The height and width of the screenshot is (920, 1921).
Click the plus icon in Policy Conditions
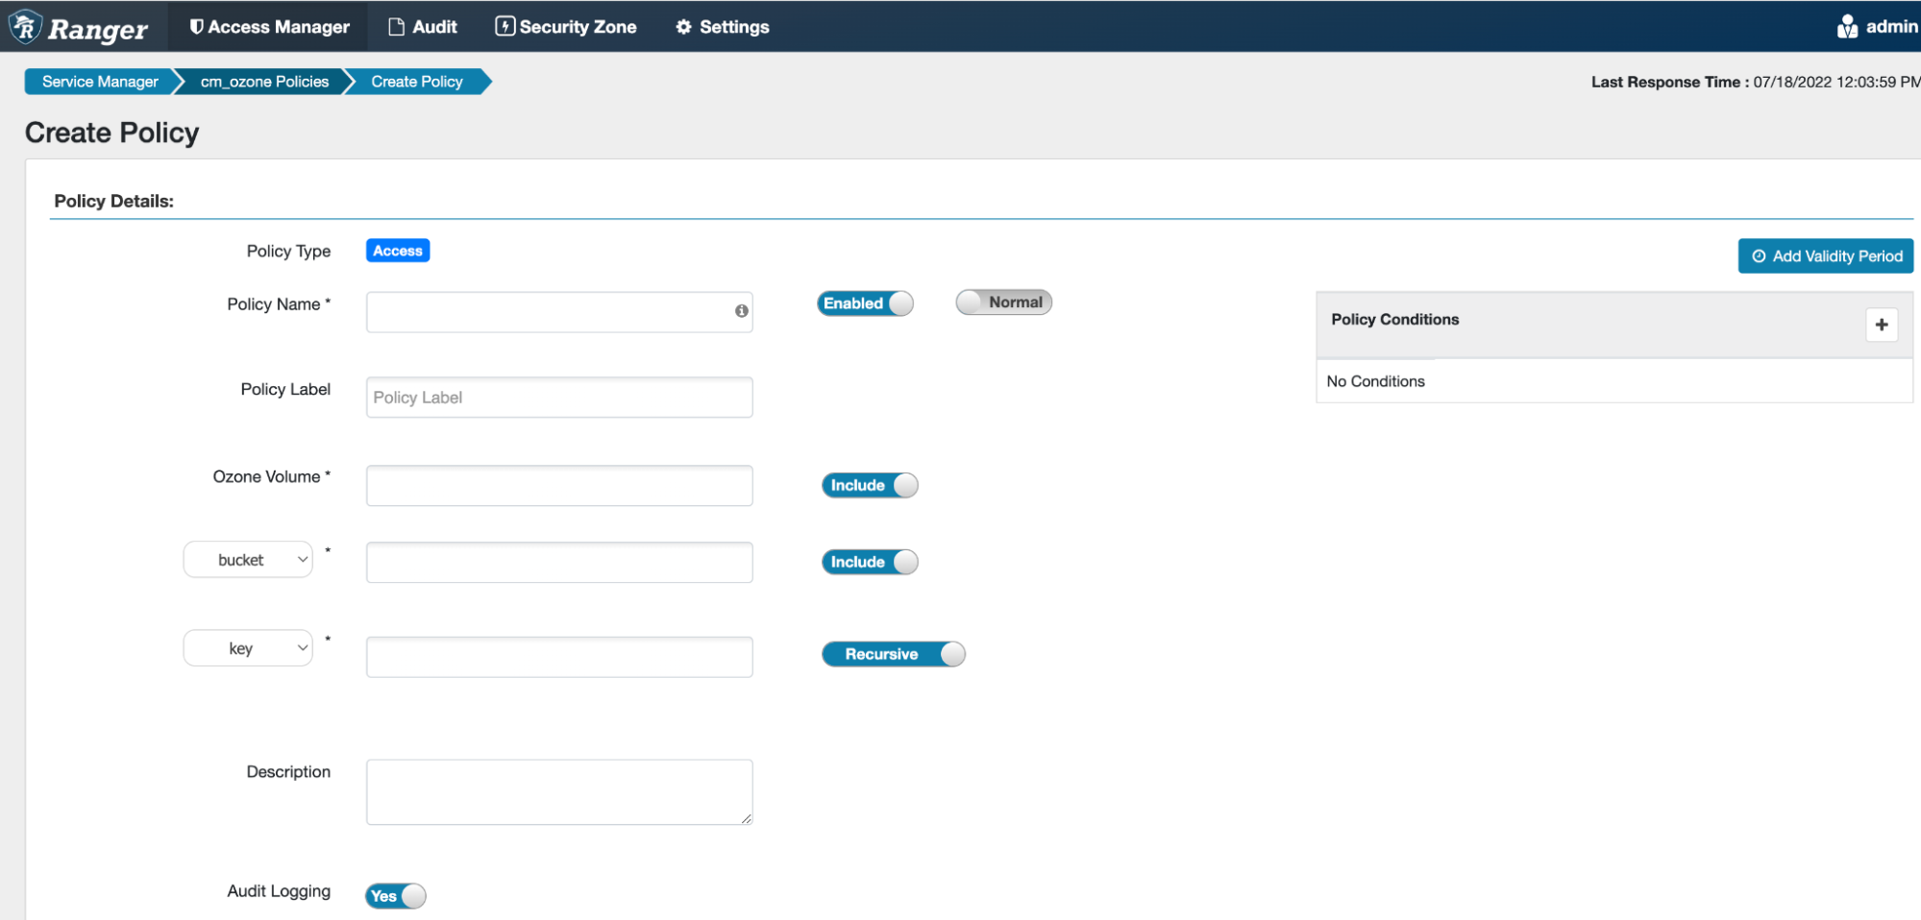pyautogui.click(x=1881, y=325)
